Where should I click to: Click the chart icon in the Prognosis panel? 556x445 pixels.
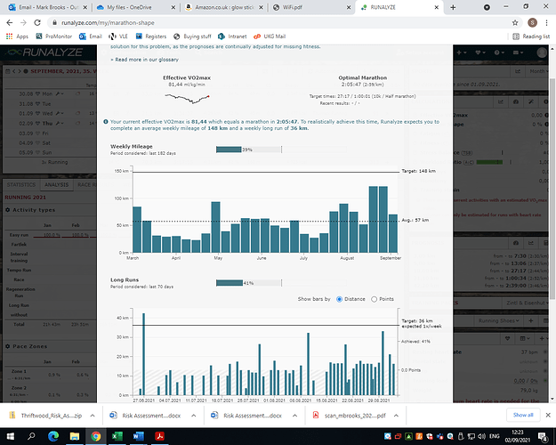pos(531,243)
